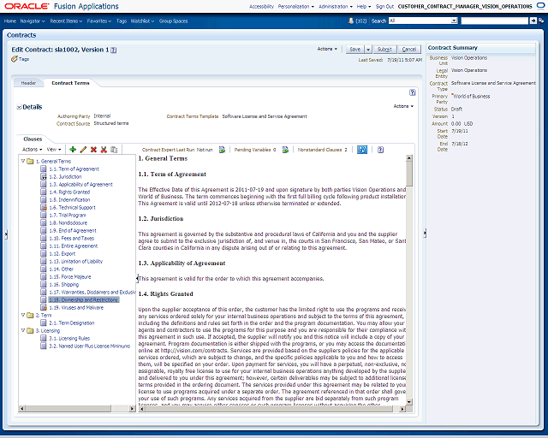Click 1.19 Viruses and Malware clause icon
Screen dimensions: 548x438
click(44, 307)
